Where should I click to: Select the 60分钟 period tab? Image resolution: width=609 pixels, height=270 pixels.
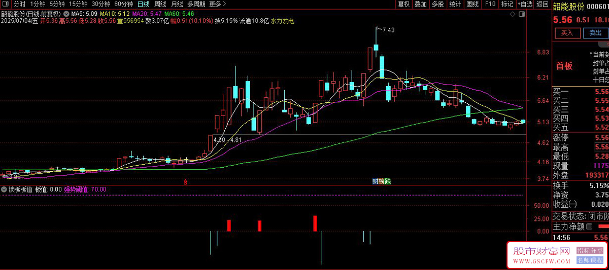(123, 4)
